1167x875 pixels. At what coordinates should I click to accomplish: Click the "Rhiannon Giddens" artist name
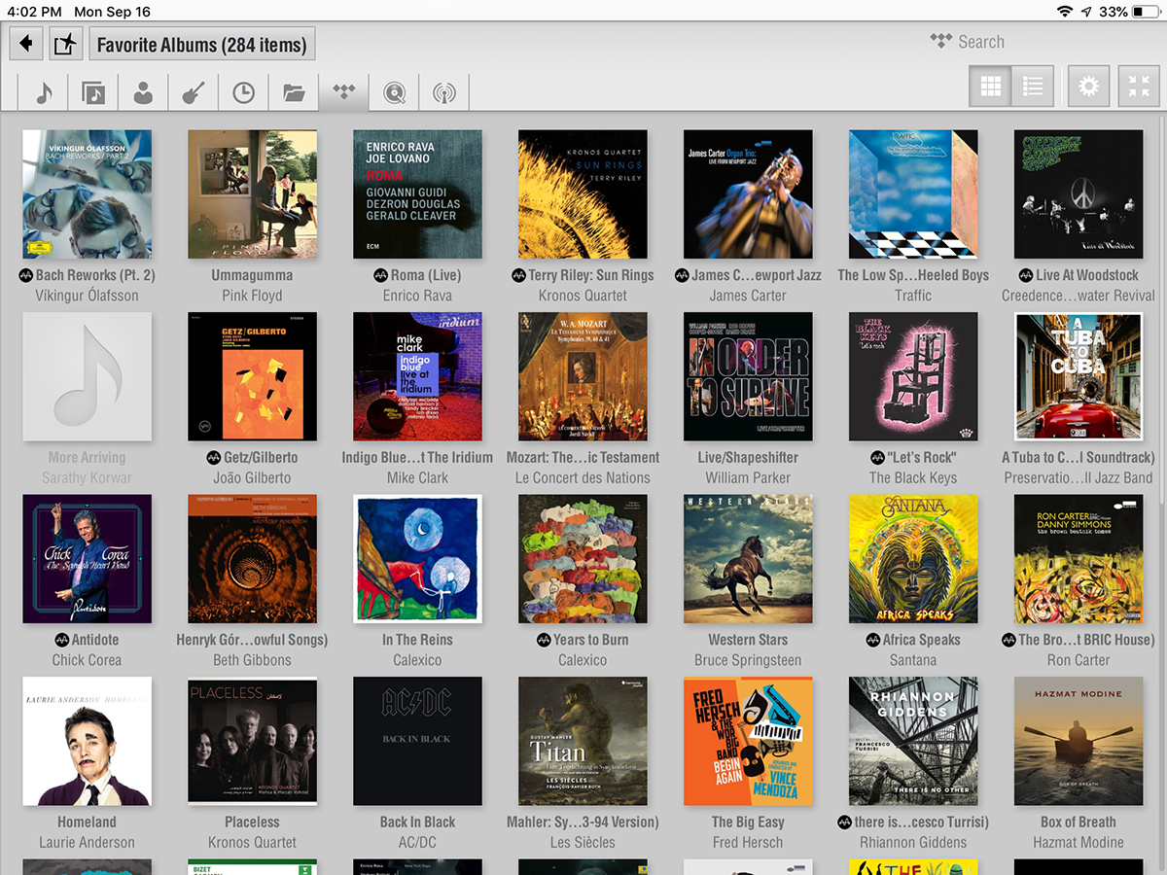coord(913,842)
